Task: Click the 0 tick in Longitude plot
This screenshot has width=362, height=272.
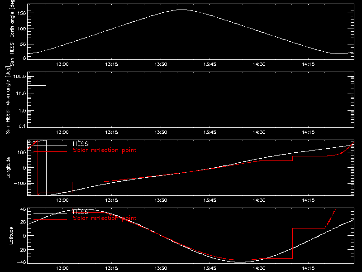Action: (24, 168)
